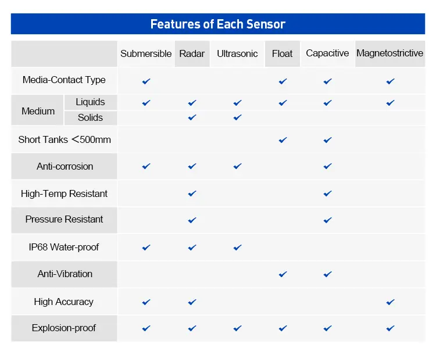
Task: Click the Capacitive High-Temp Resistant checkmark
Action: point(328,193)
